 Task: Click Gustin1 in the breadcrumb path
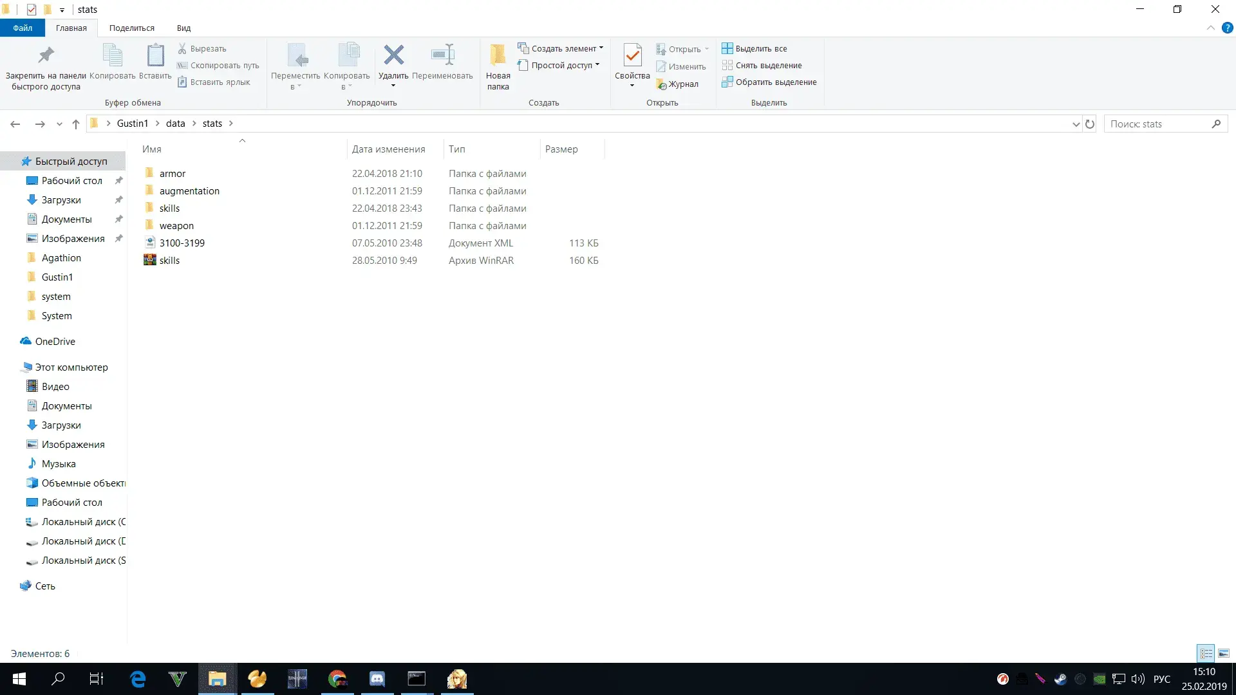pyautogui.click(x=132, y=124)
